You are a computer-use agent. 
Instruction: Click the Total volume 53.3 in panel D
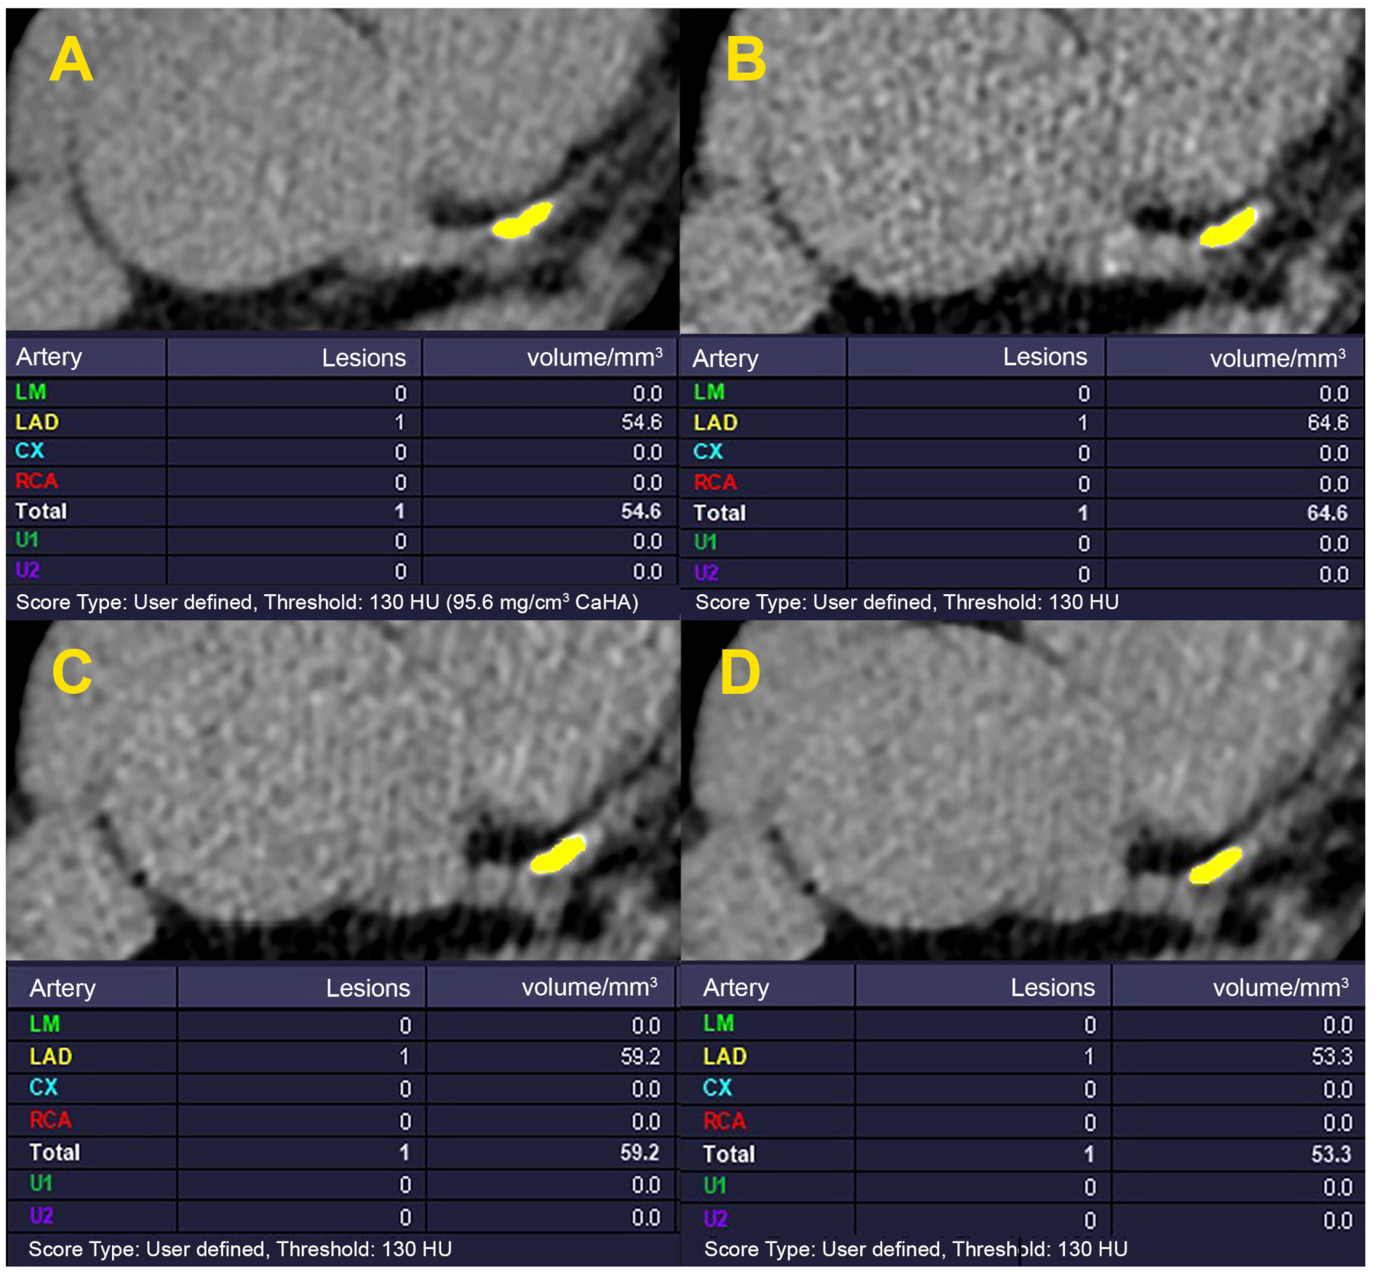[x=1331, y=1154]
